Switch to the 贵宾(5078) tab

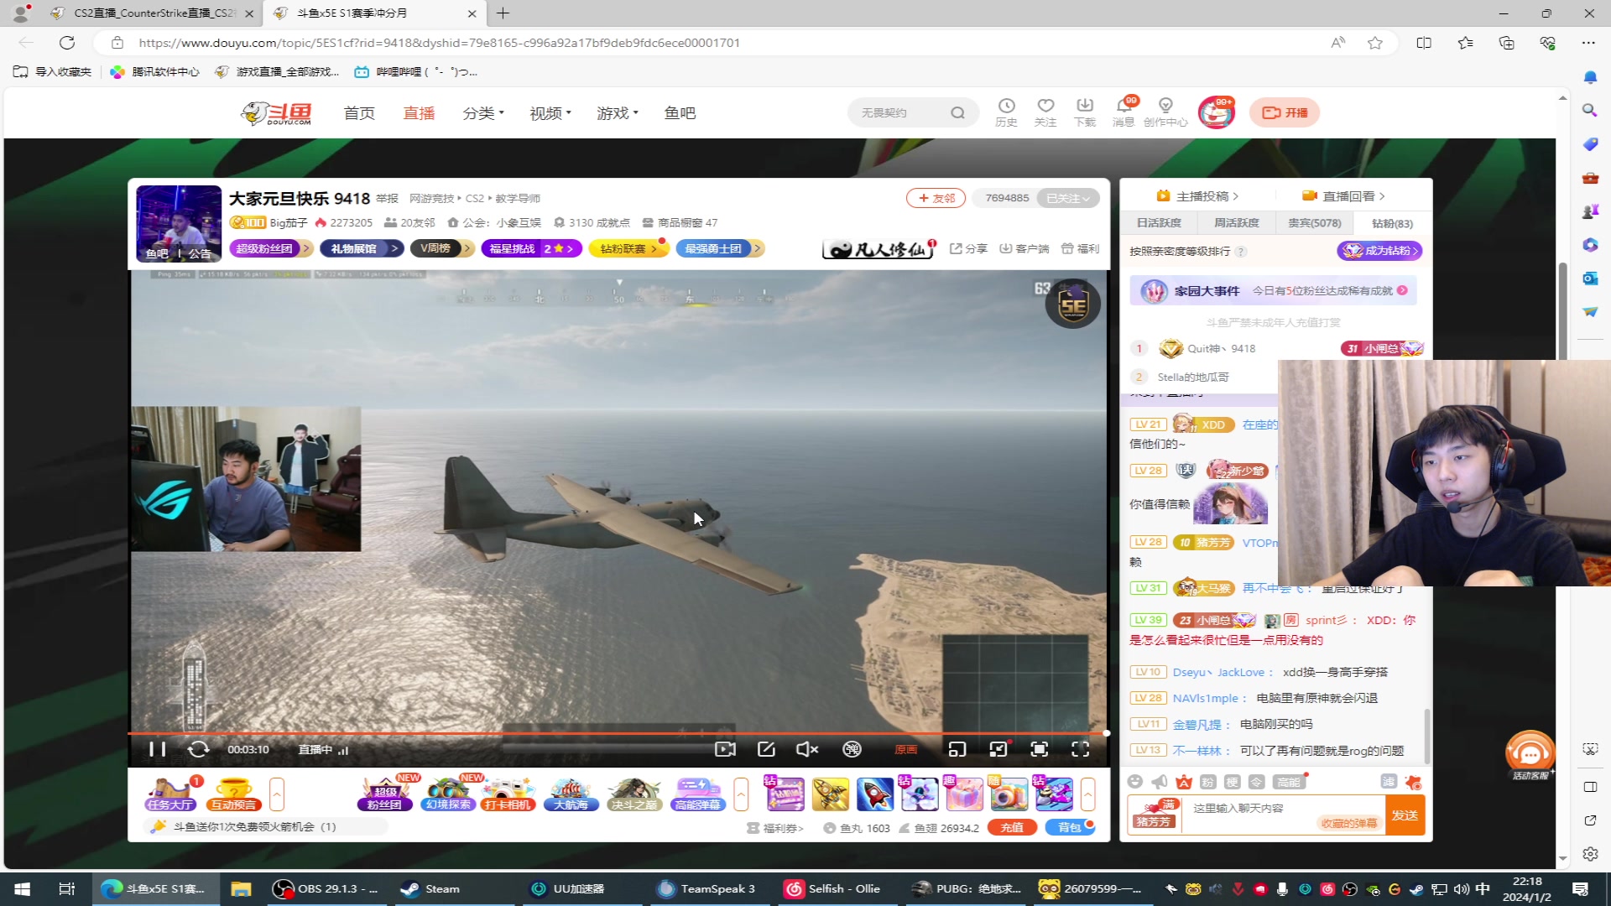[1315, 222]
